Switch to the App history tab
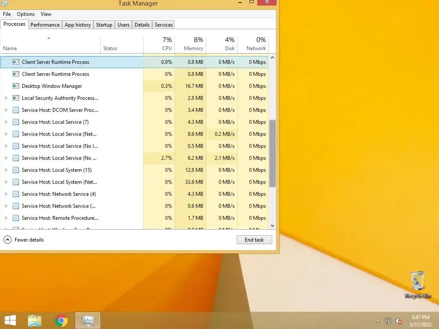This screenshot has width=439, height=329. point(78,24)
